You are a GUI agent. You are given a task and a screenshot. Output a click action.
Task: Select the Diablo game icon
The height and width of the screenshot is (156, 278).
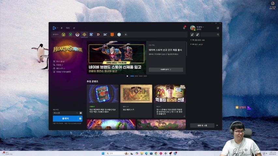click(98, 34)
